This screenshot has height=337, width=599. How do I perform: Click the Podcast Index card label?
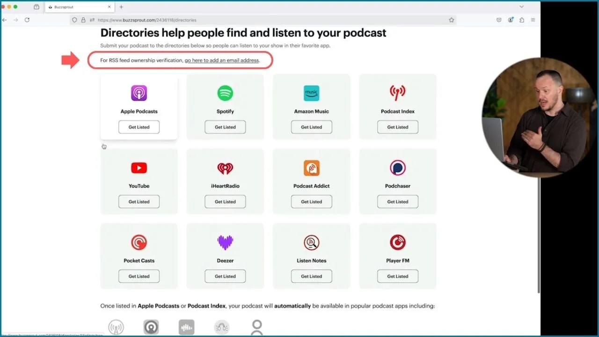[397, 111]
